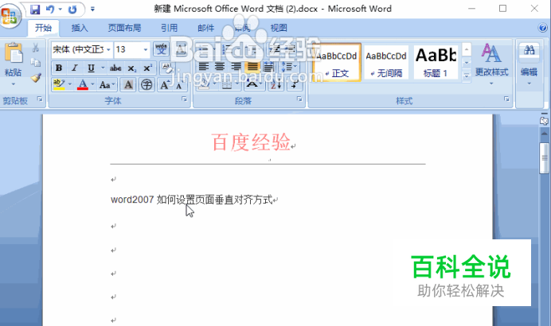Open the 字体 dialog launcher
This screenshot has height=326, width=551.
pos(184,99)
